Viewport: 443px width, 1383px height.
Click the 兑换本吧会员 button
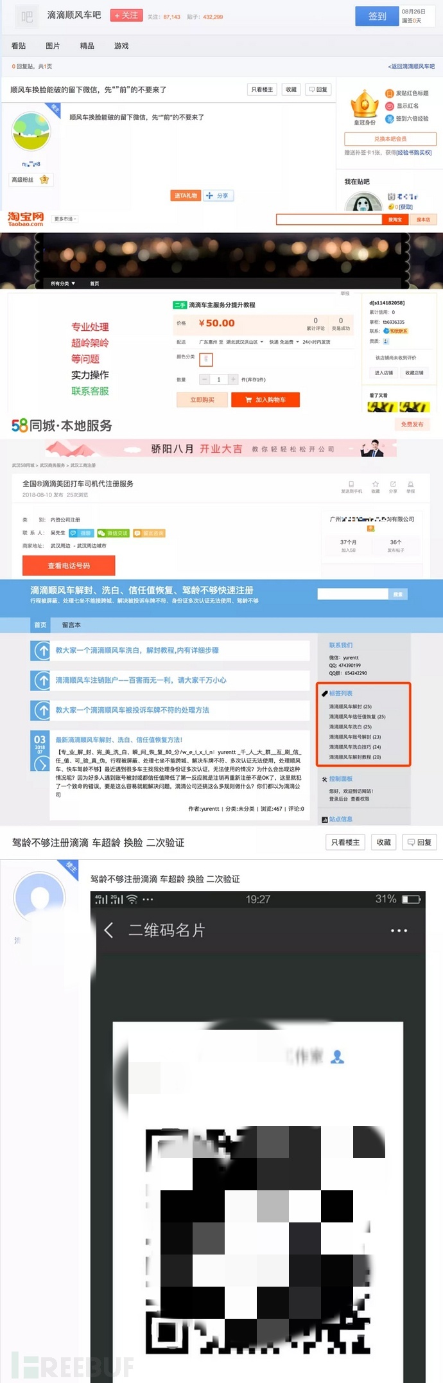click(x=390, y=139)
